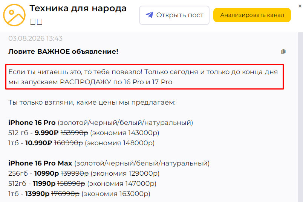Click the vertical scrollbar on the right
Screen dimensions: 303x202
coord(300,117)
